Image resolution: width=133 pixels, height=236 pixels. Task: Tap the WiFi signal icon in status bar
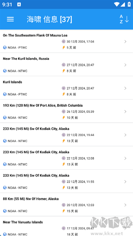coord(116,4)
